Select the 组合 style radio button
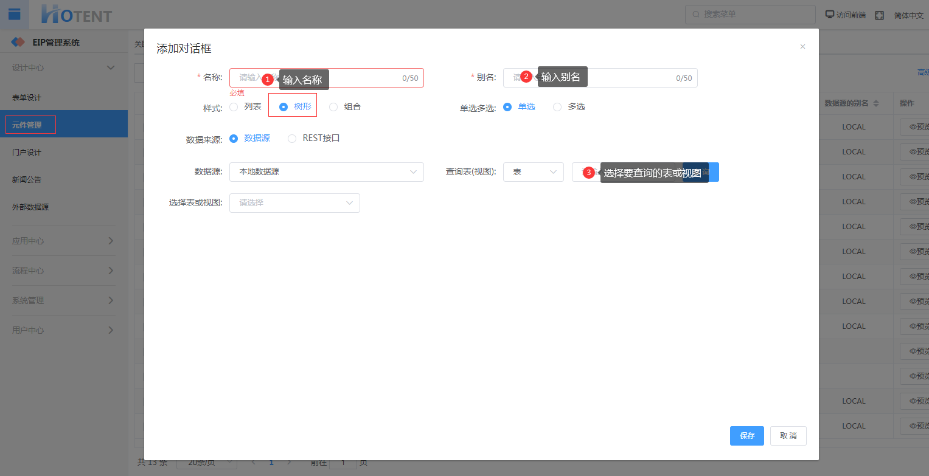The width and height of the screenshot is (929, 476). (333, 107)
